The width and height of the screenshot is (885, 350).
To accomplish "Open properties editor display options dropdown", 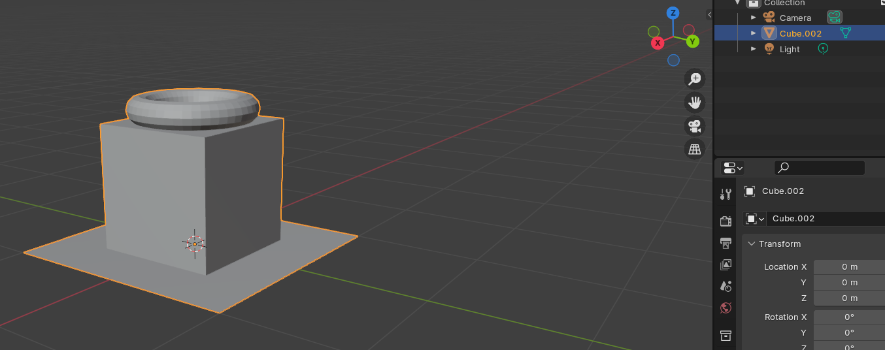I will [732, 168].
